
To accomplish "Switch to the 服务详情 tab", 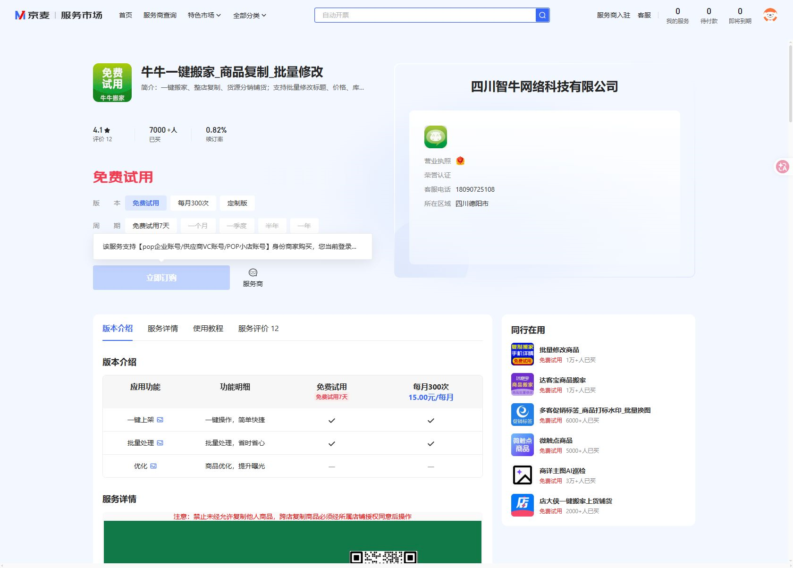I will click(163, 328).
